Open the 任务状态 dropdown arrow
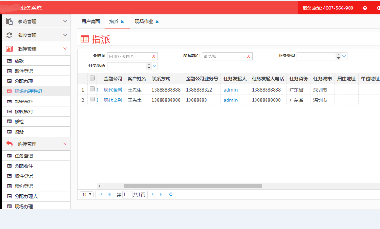Screen dimensions: 380x229 point(155,66)
